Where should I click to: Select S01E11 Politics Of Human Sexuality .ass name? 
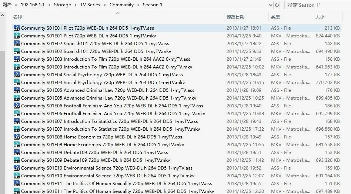117,184
